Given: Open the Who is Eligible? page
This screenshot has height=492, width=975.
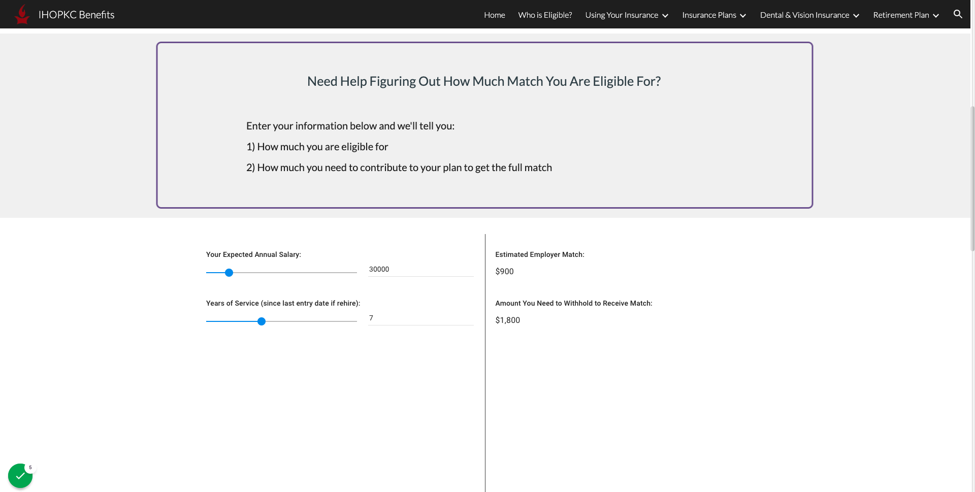Looking at the screenshot, I should tap(545, 15).
